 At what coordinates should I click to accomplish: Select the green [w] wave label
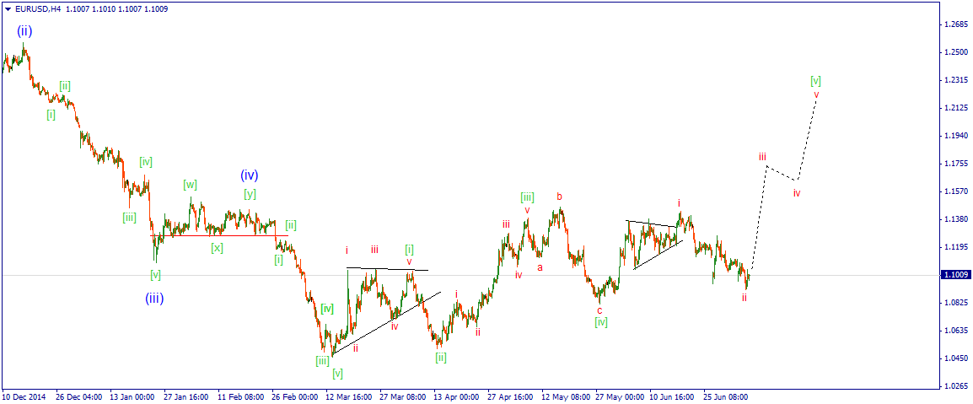tap(190, 185)
